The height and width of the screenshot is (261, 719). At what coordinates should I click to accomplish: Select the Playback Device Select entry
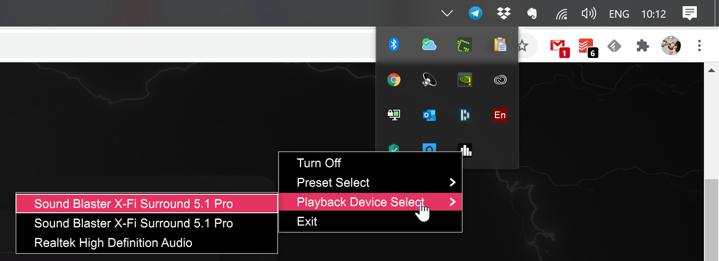click(x=370, y=202)
